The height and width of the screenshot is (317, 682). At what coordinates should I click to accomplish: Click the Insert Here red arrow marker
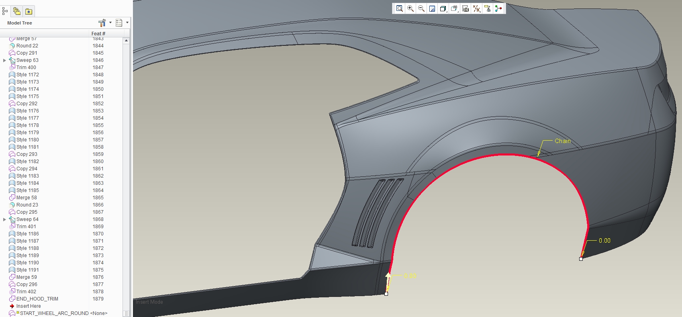[12, 306]
